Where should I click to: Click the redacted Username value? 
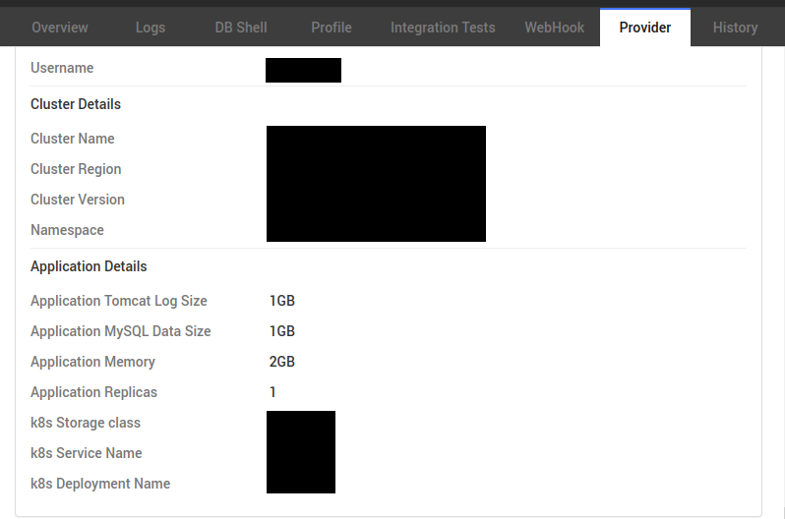(x=303, y=70)
